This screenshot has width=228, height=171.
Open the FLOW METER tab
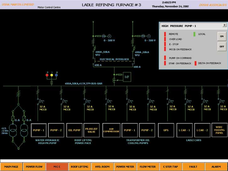(x=148, y=167)
